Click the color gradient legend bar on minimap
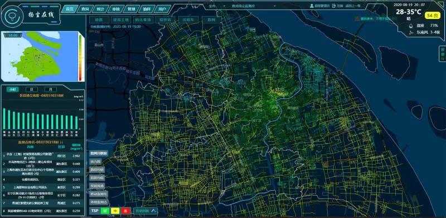 81,58
